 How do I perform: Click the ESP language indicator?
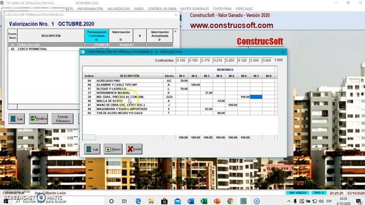329,201
